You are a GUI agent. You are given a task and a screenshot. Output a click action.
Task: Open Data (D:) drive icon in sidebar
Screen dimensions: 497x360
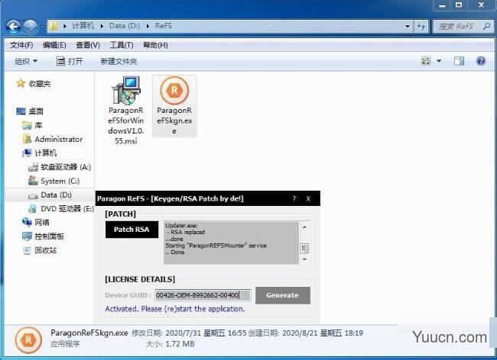pyautogui.click(x=33, y=195)
